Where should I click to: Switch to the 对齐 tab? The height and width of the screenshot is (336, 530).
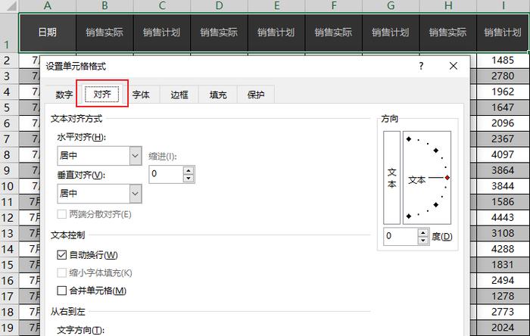pos(102,94)
